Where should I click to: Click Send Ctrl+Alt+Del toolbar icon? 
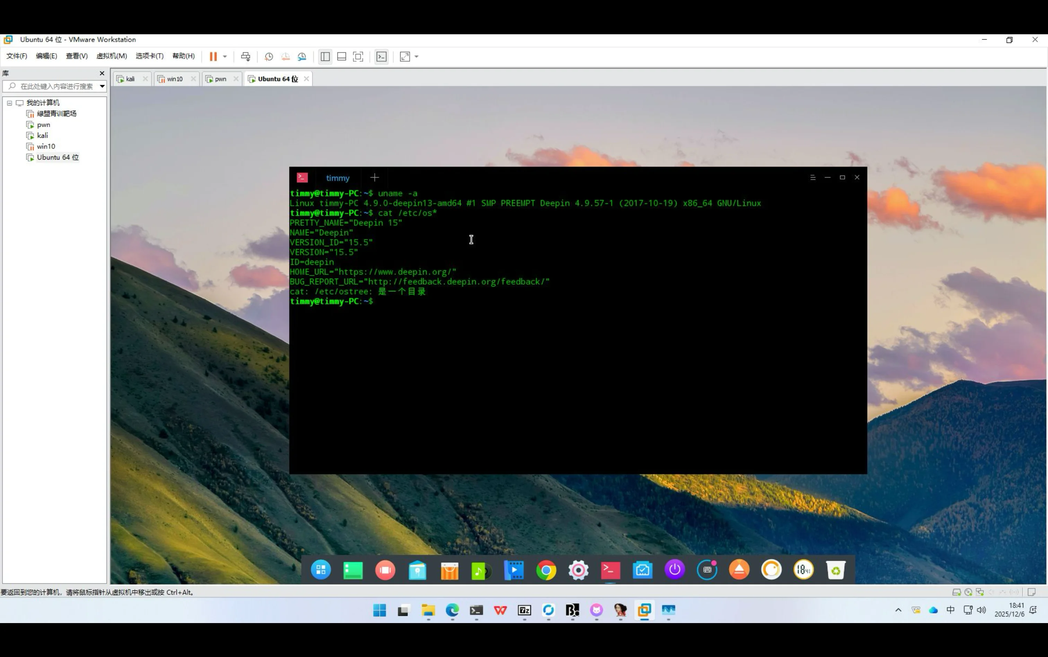(x=245, y=56)
